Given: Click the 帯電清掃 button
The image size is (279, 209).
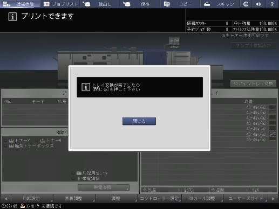Looking at the screenshot, I should 104,187.
